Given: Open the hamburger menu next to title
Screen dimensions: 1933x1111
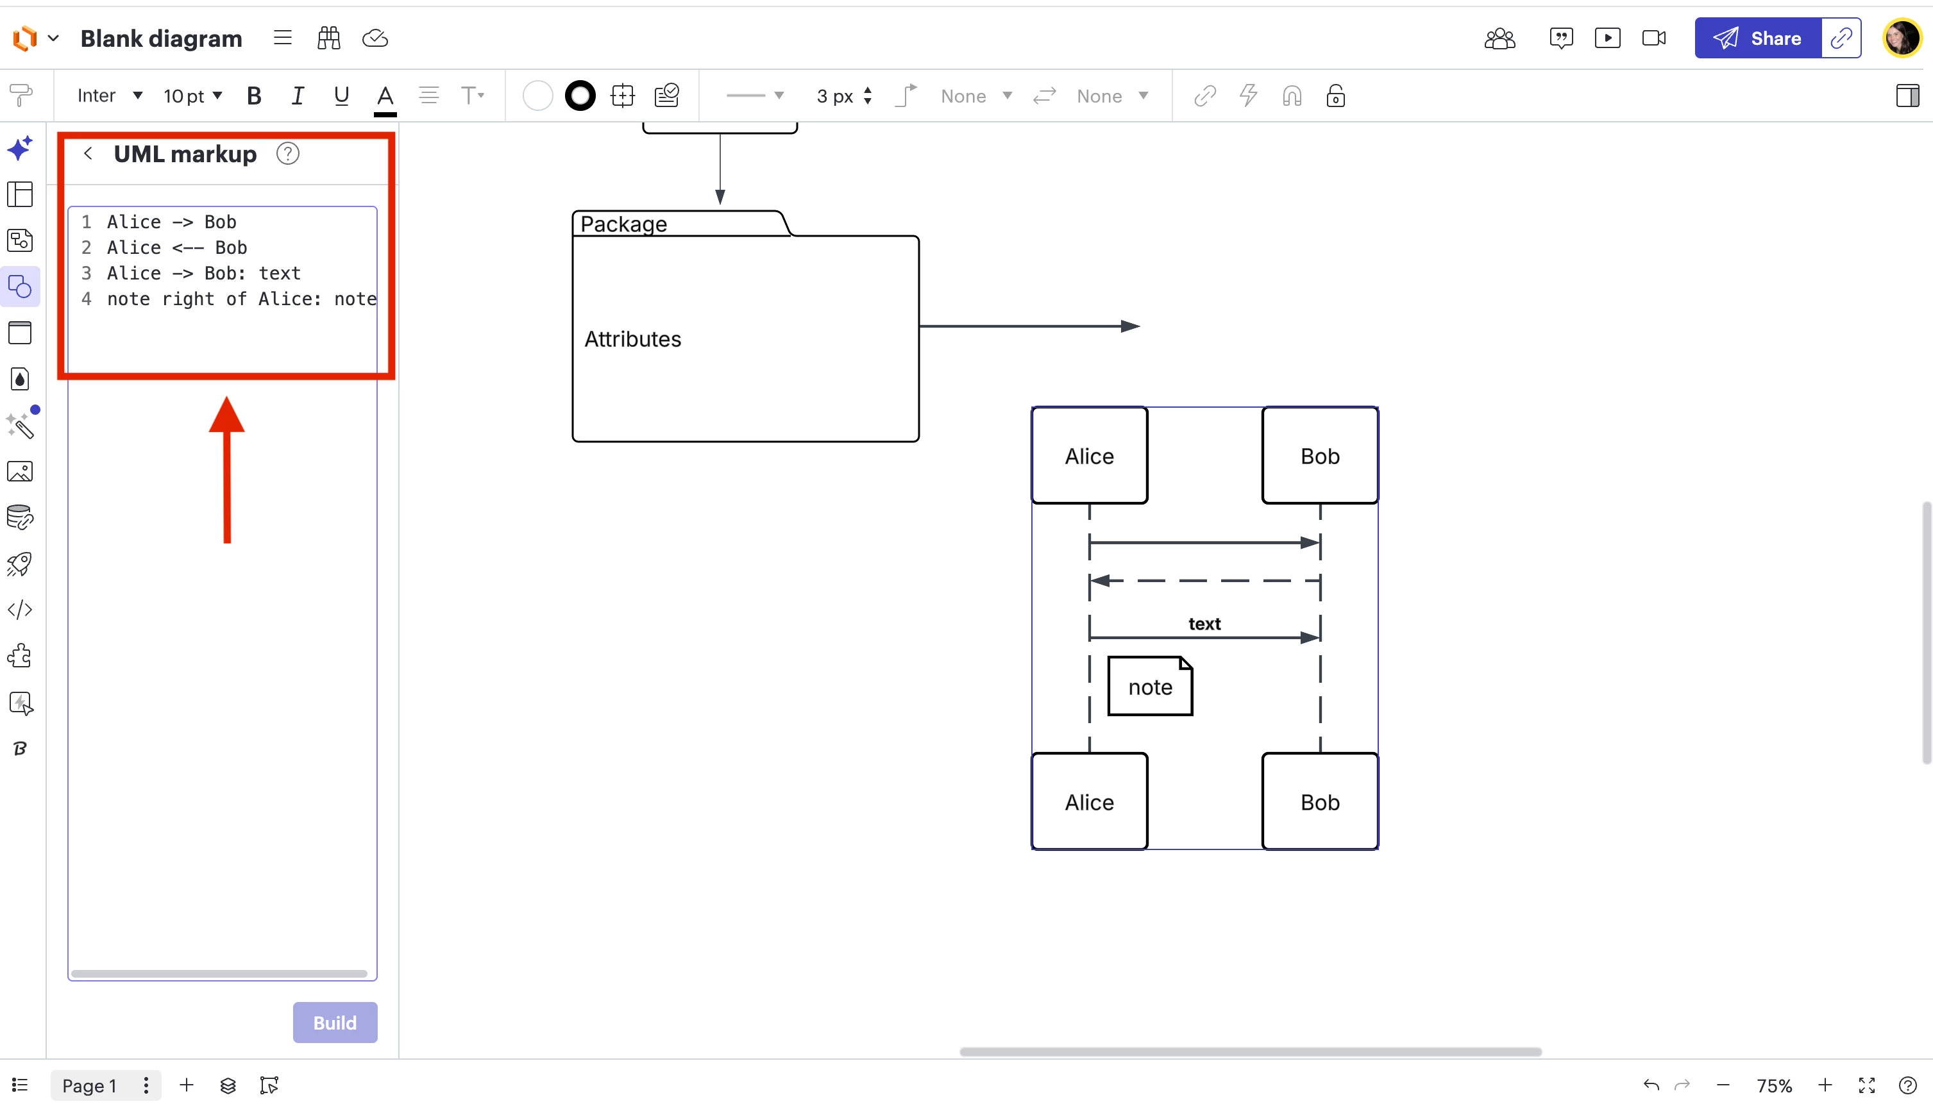Looking at the screenshot, I should pyautogui.click(x=282, y=38).
